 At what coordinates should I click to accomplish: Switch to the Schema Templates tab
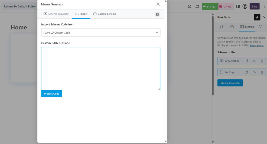pos(56,14)
